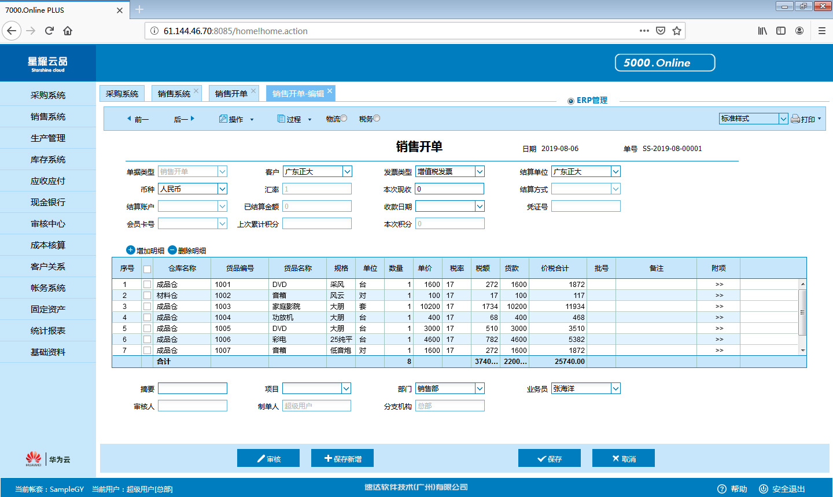Open browser home page icon

click(x=68, y=31)
